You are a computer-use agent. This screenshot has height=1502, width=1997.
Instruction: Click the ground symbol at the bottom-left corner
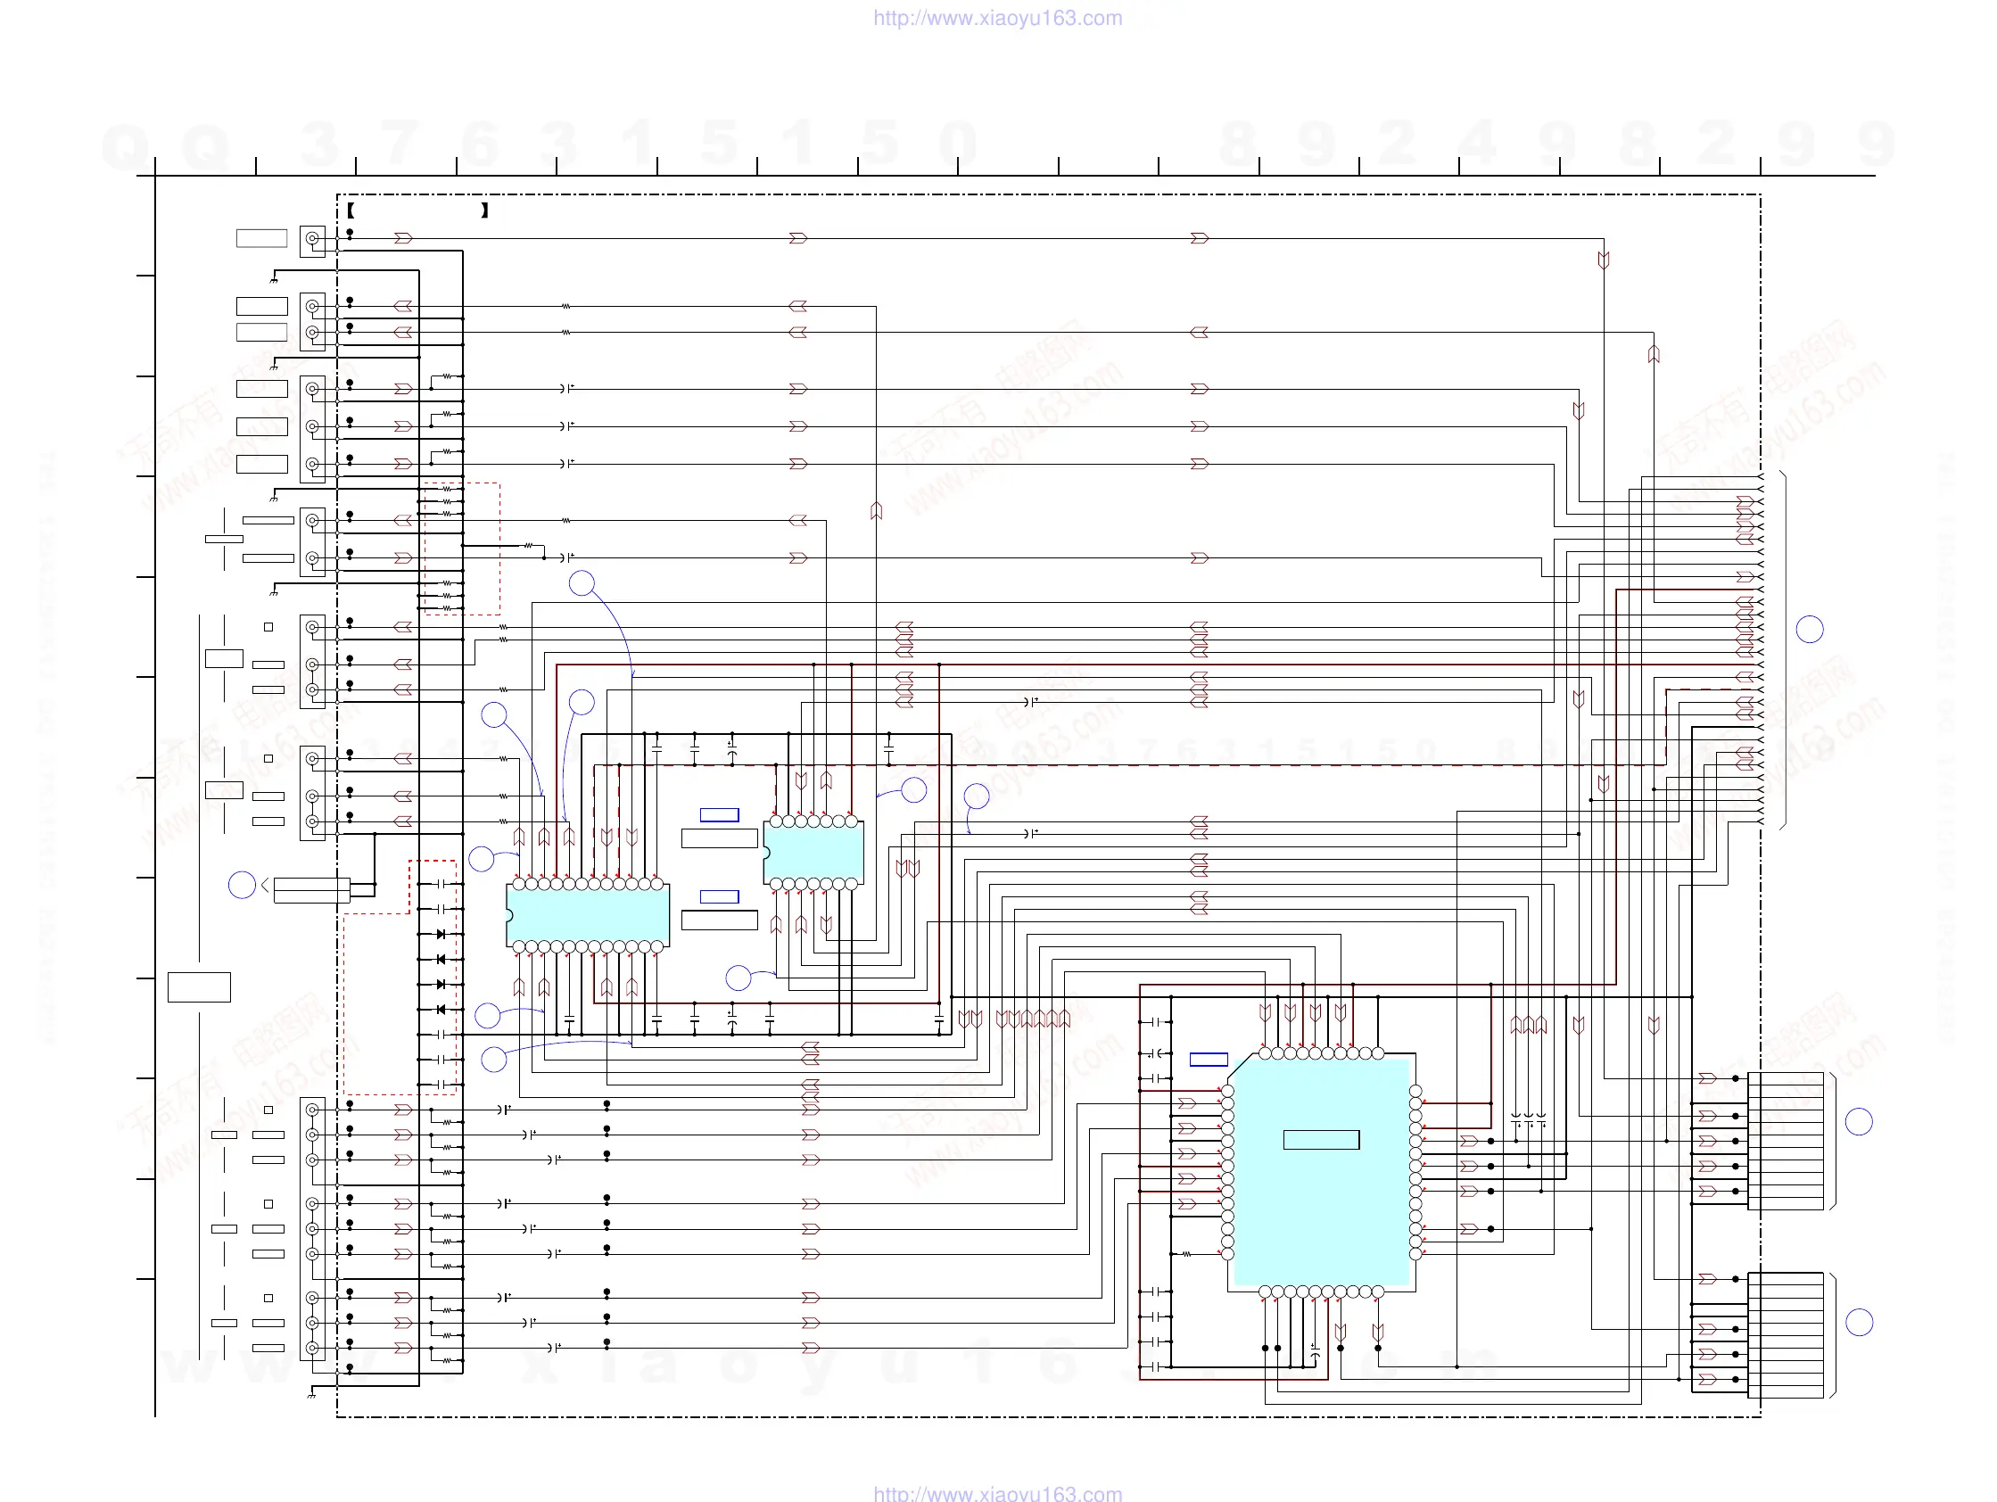[311, 1396]
